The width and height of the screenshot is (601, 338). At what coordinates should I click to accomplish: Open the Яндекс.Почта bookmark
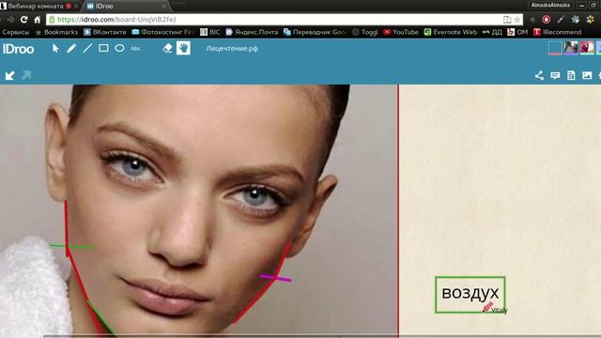[252, 32]
